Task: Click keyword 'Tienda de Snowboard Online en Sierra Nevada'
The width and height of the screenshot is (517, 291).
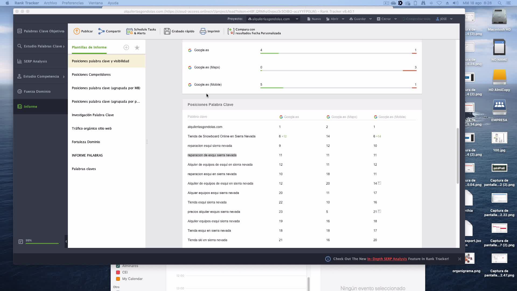Action: [221, 136]
